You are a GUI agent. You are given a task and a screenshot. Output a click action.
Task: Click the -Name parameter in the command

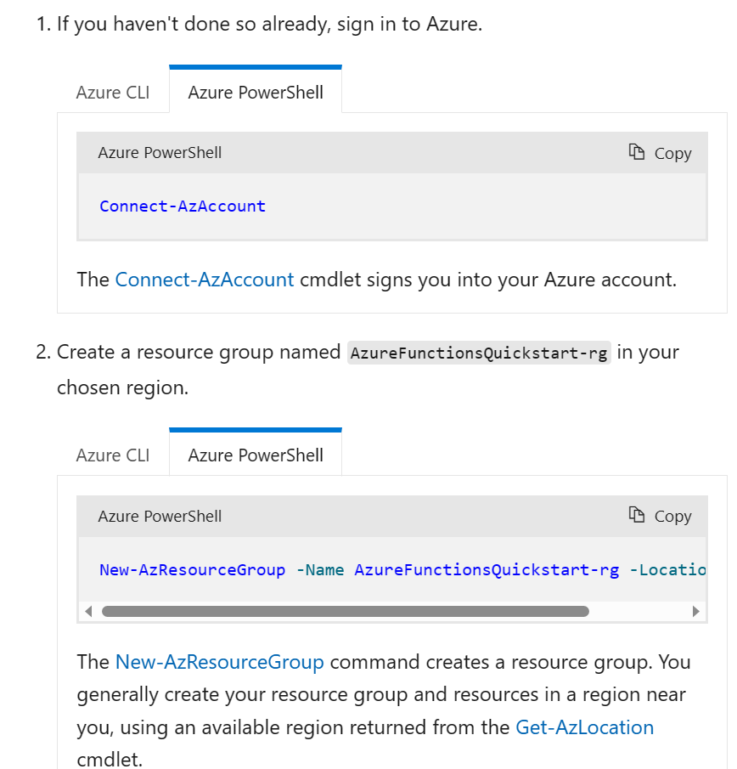coord(321,569)
